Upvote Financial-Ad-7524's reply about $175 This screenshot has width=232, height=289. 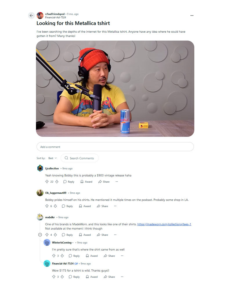[x=54, y=277]
